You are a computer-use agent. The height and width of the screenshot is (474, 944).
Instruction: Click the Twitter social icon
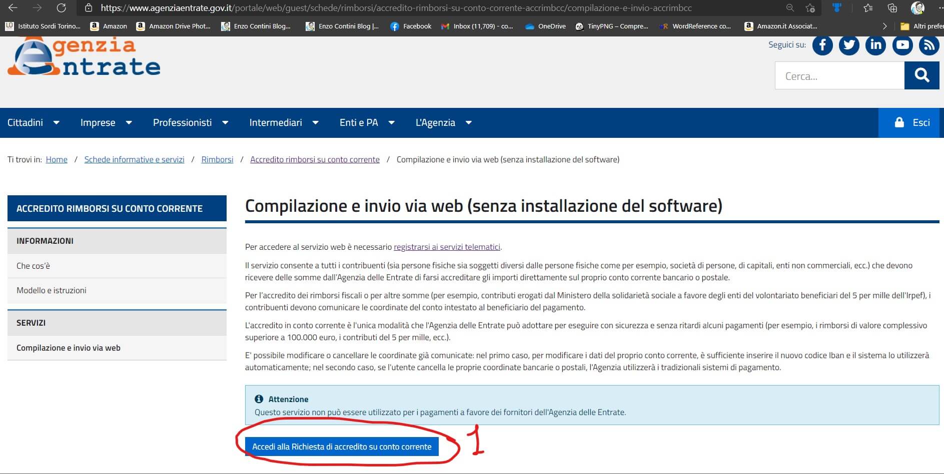[x=849, y=45]
